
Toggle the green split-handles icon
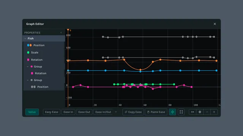tap(172, 112)
